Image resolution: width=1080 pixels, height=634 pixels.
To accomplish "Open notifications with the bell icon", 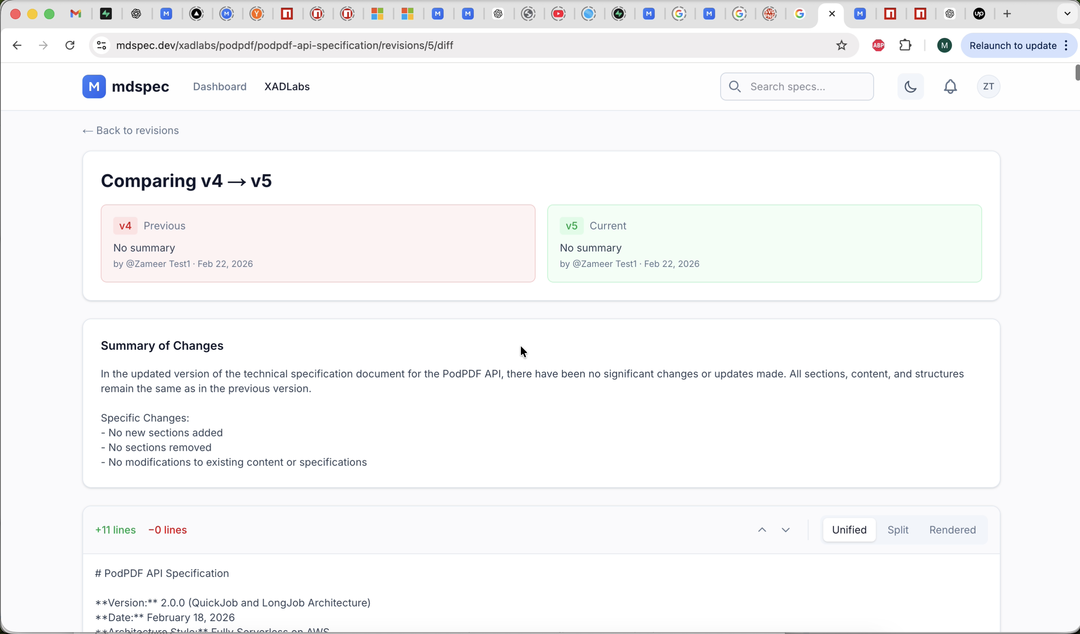I will click(x=951, y=86).
